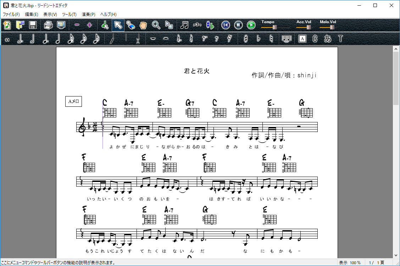The image size is (400, 266).
Task: Apply the sharp accidental
Action: coord(245,39)
